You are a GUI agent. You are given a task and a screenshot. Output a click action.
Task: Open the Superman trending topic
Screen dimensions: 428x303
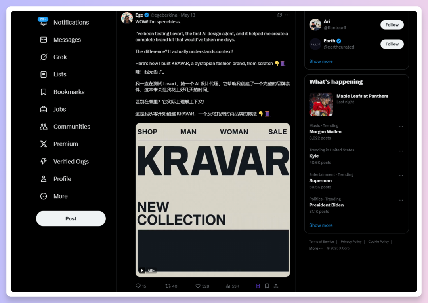tap(321, 181)
